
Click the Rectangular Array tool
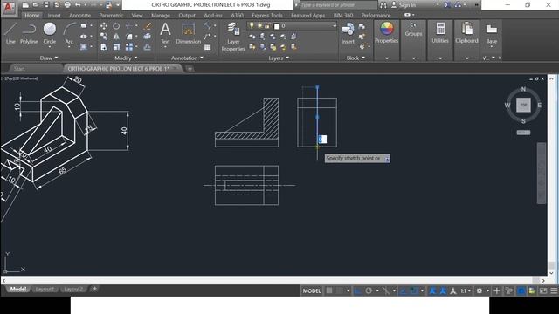(129, 46)
